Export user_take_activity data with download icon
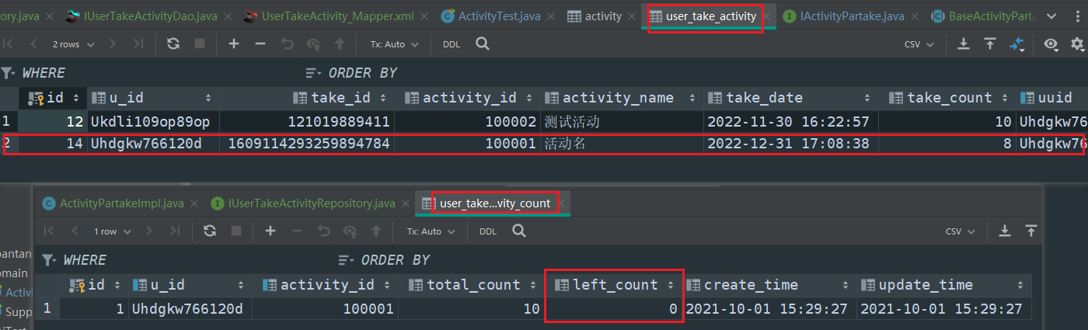This screenshot has width=1088, height=330. tap(964, 44)
